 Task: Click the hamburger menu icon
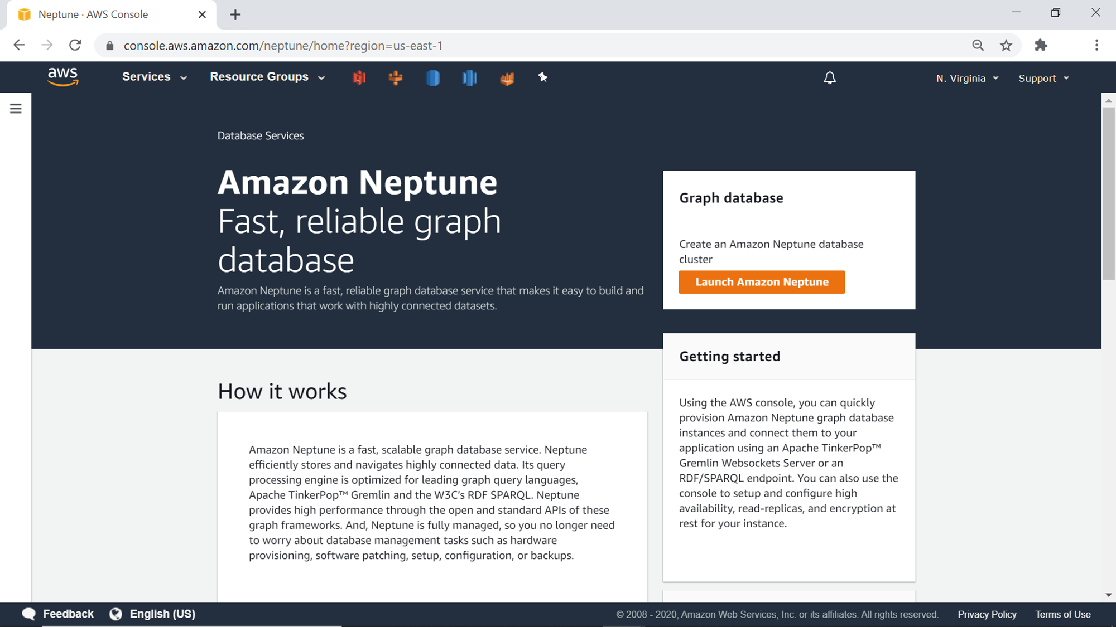(15, 109)
